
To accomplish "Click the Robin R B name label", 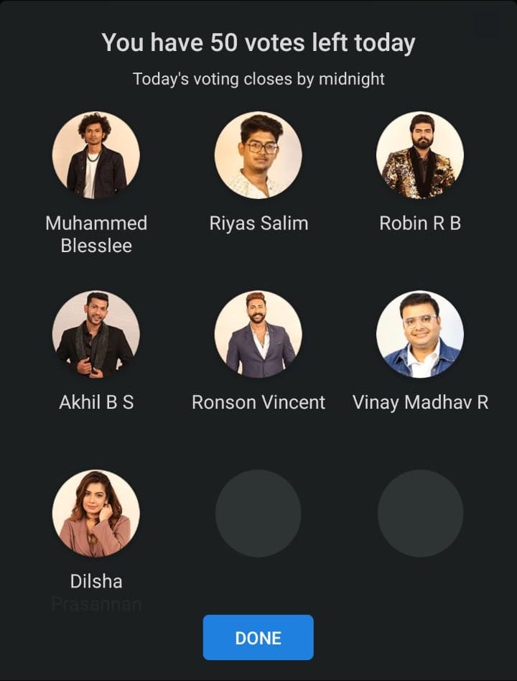I will click(x=420, y=223).
